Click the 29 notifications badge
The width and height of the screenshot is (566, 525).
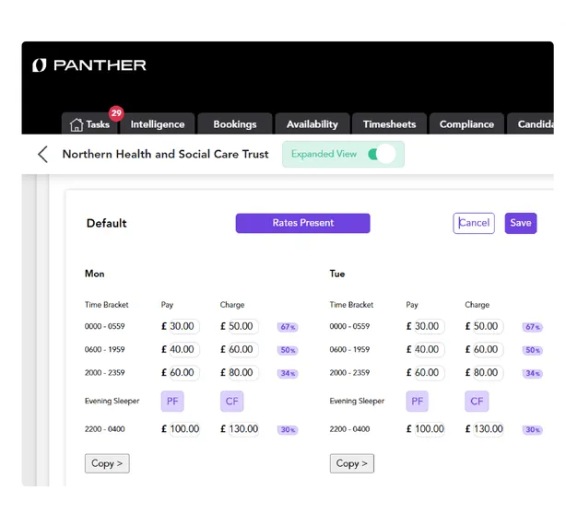point(116,113)
